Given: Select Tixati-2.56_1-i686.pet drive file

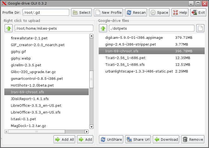Looking at the screenshot, I should pyautogui.click(x=152, y=58).
